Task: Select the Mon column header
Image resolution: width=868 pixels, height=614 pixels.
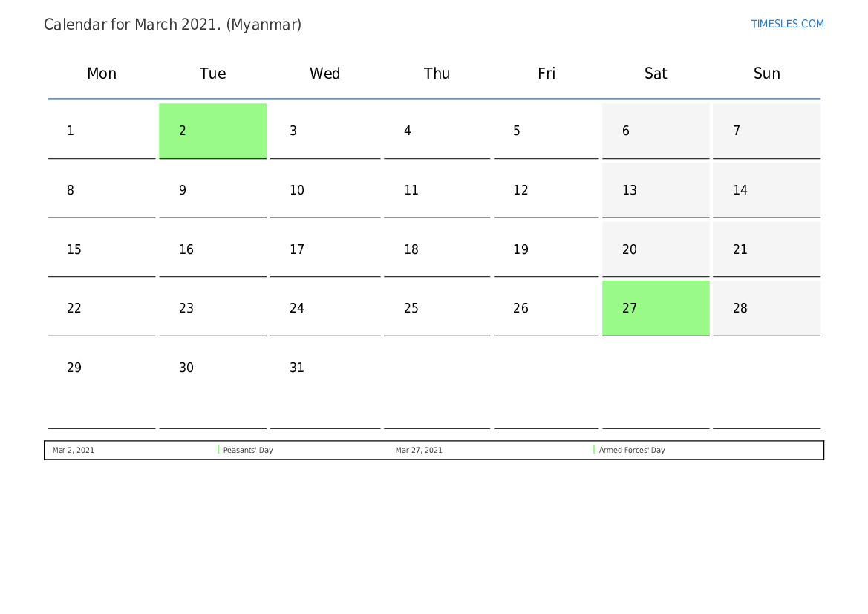Action: pyautogui.click(x=102, y=73)
